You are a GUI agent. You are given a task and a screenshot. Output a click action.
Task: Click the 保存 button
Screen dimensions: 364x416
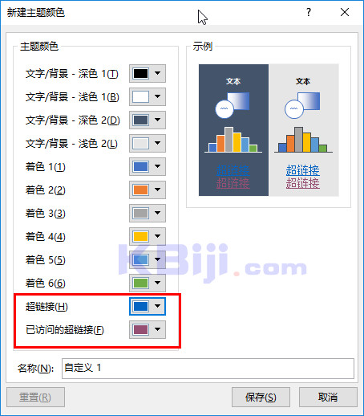coord(261,397)
